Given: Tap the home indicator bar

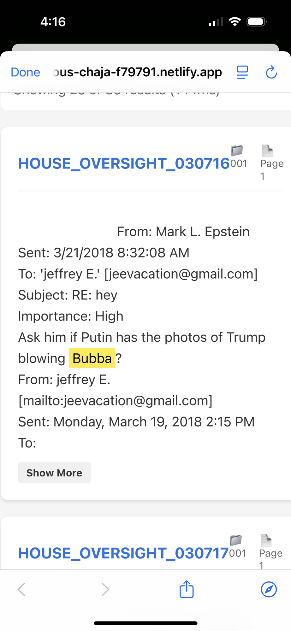Looking at the screenshot, I should tap(145, 623).
